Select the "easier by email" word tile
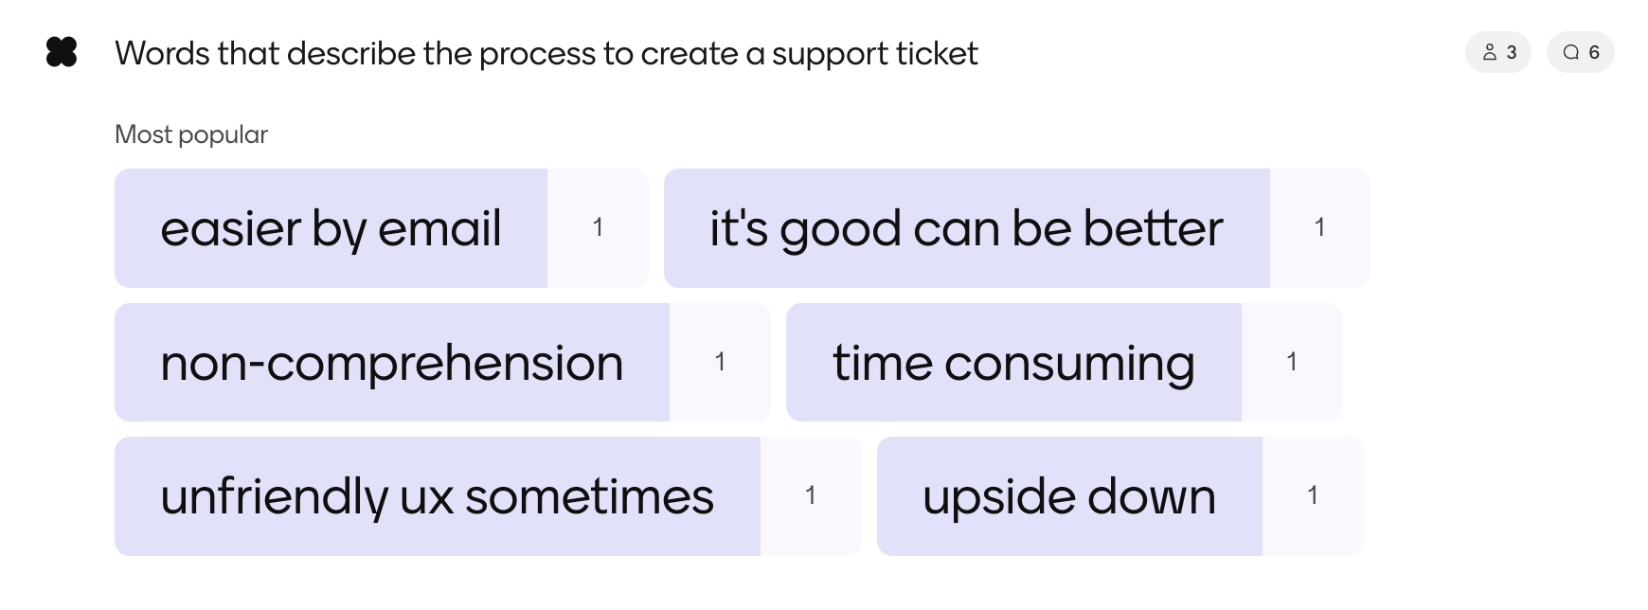Viewport: 1648px width, 610px height. pos(331,228)
